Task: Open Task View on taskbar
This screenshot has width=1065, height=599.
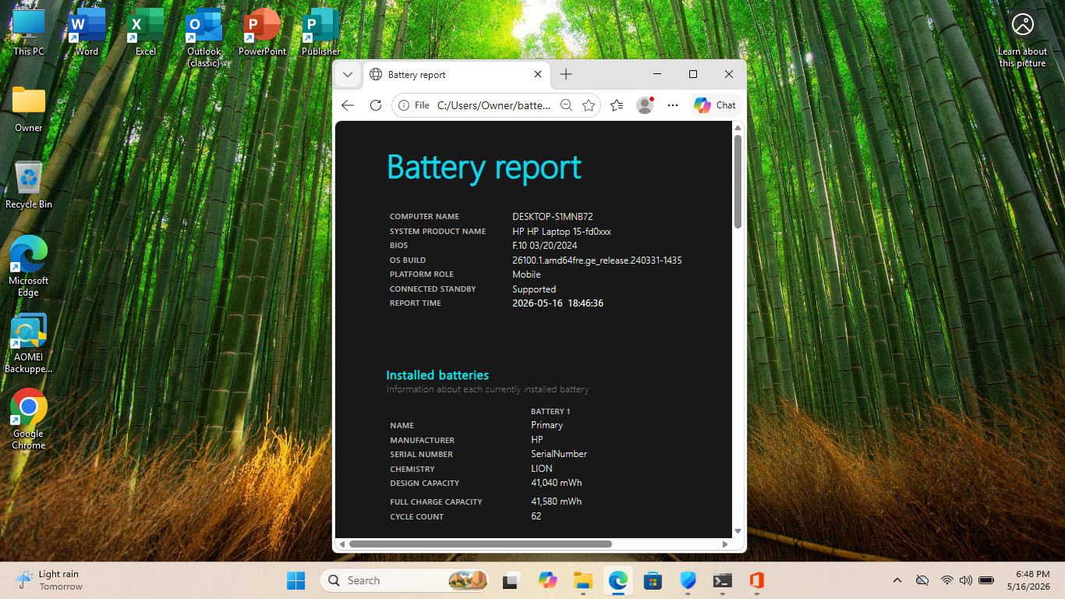Action: (x=511, y=580)
